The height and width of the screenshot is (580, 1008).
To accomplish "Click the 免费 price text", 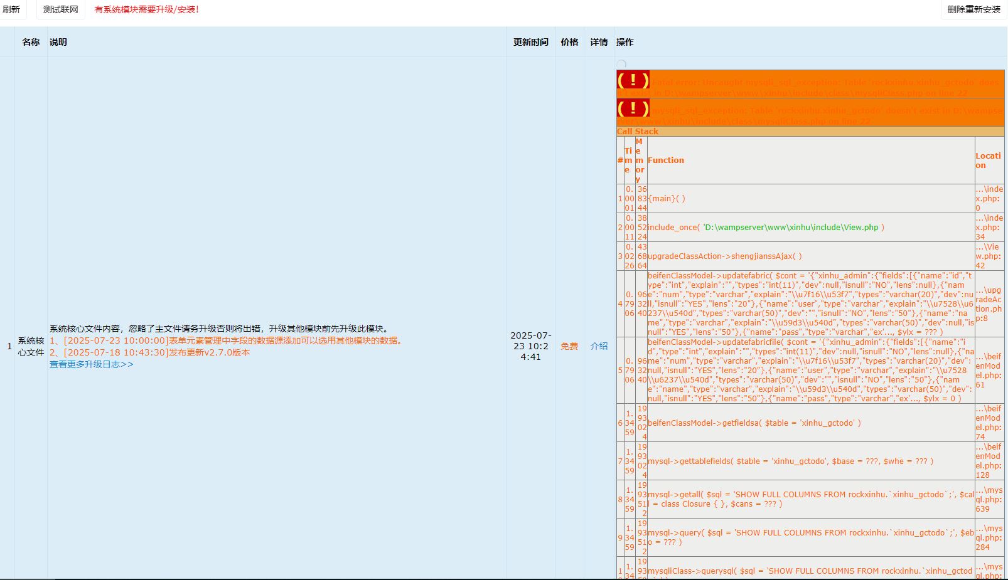I will (569, 346).
